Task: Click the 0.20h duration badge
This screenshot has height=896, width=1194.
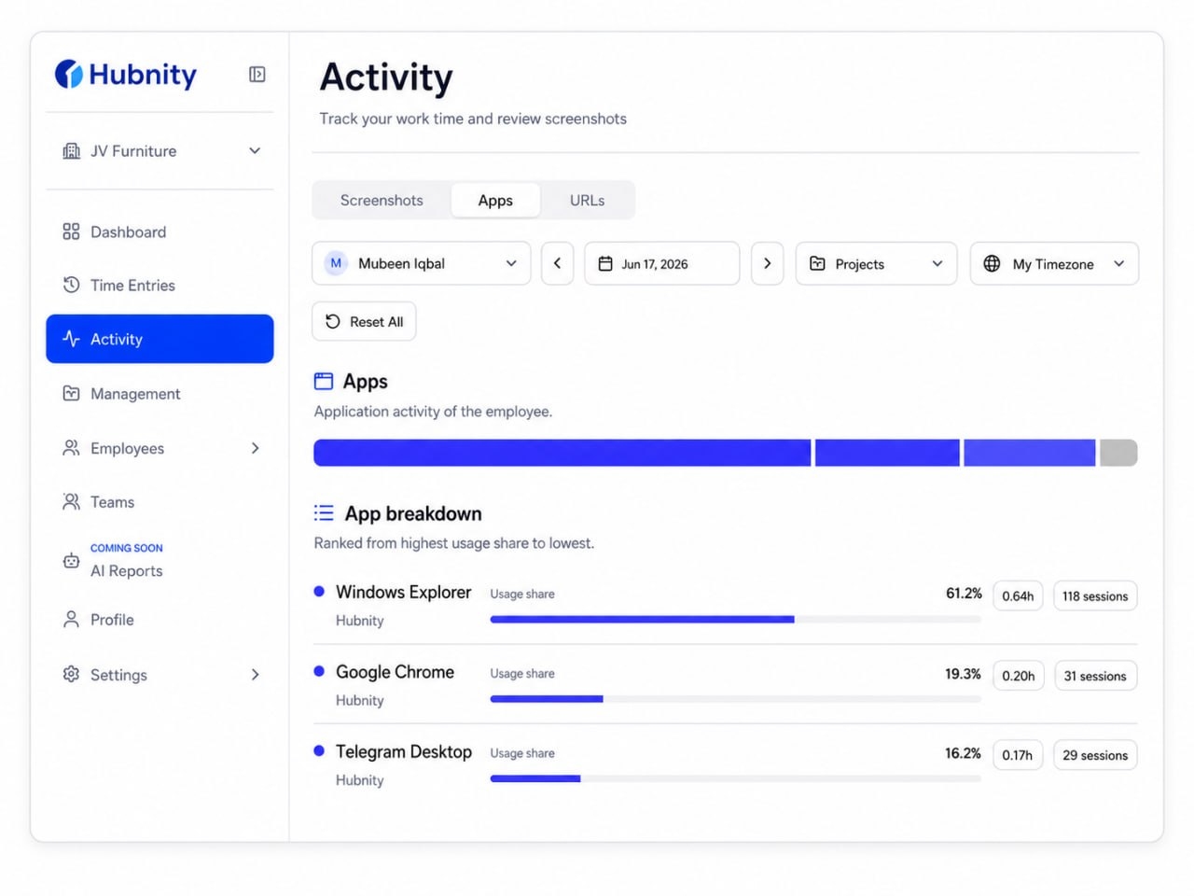Action: [x=1018, y=676]
